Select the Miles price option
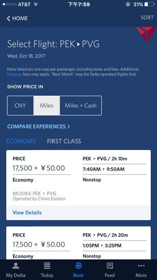157x280 pixels. click(x=47, y=106)
